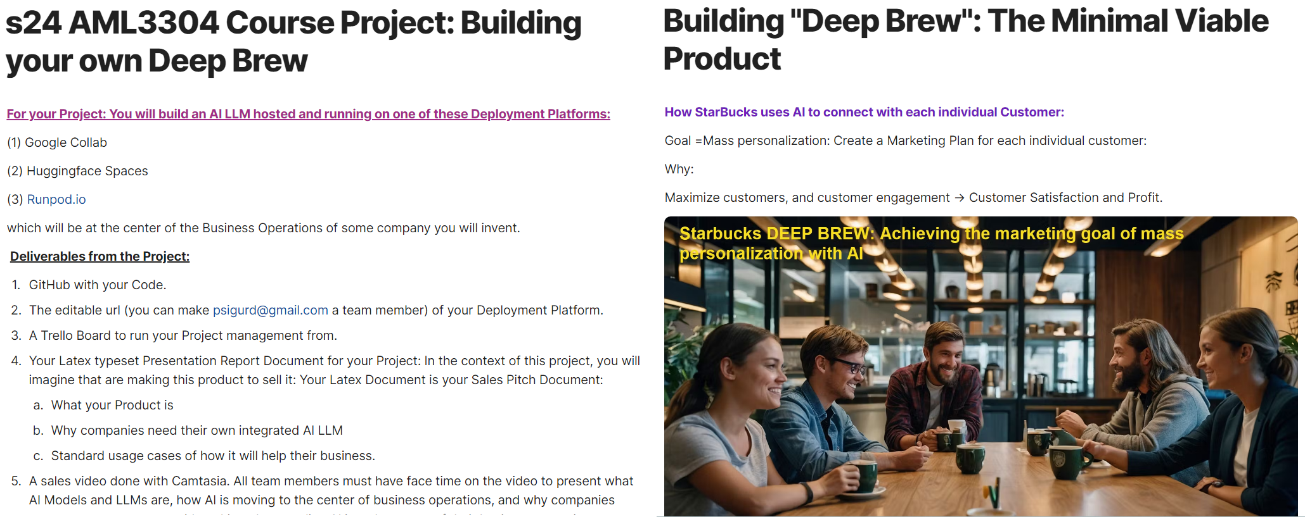
Task: Click the "which will be at the center" sentence
Action: coord(264,228)
